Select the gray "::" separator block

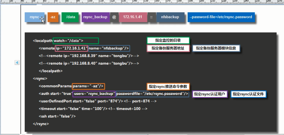(x=151, y=17)
